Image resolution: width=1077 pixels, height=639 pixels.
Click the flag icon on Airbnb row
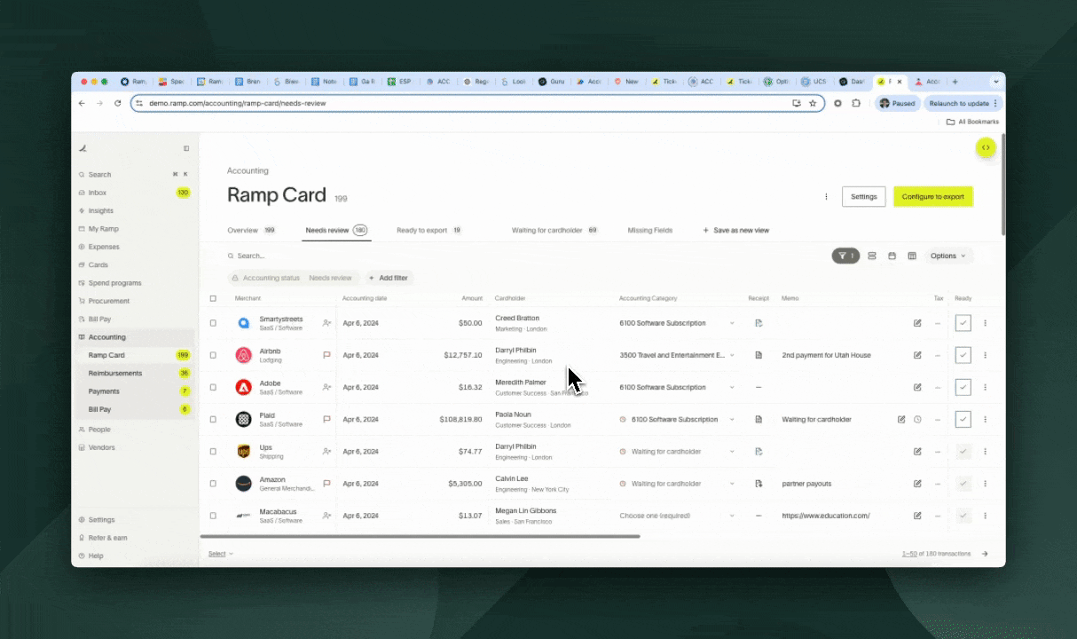(x=326, y=355)
